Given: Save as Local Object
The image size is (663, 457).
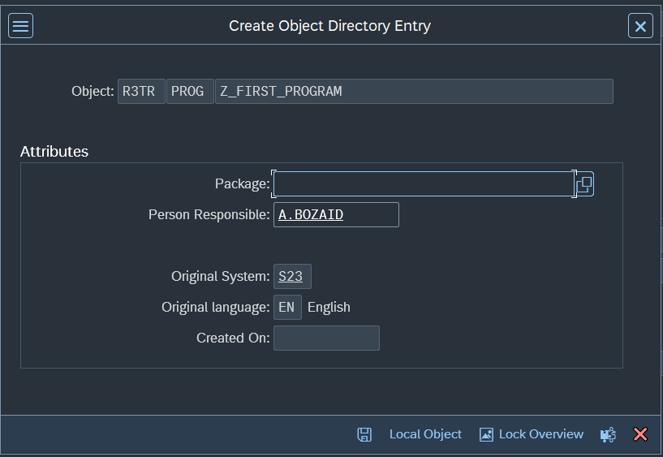Looking at the screenshot, I should click(x=425, y=434).
